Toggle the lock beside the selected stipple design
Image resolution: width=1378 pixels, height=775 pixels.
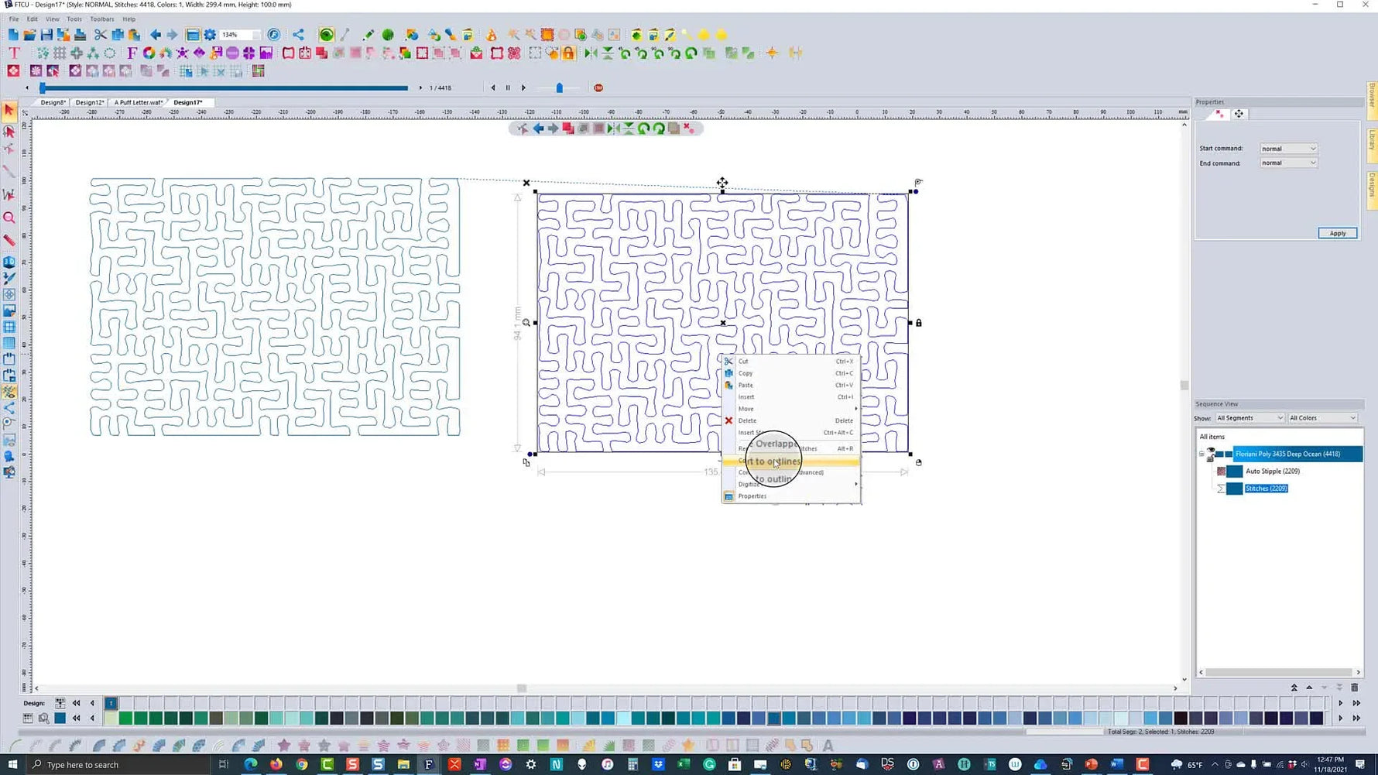coord(1210,459)
